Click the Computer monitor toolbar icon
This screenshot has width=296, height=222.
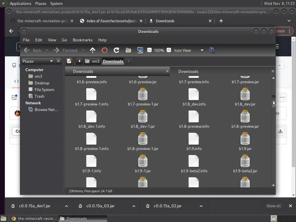140,50
